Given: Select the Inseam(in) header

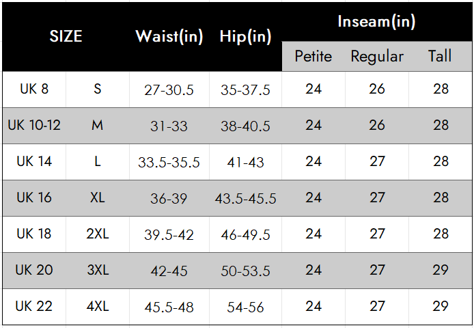Looking at the screenshot, I should 376,21.
